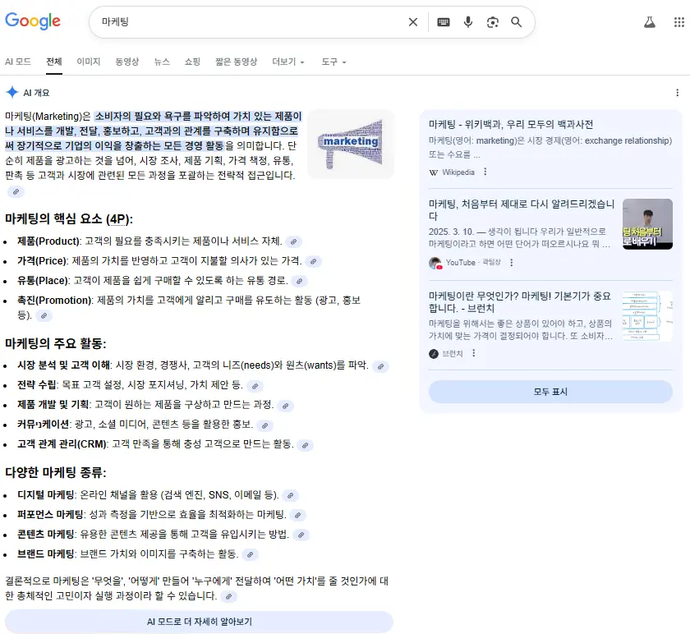Open YouTube result three-dot menu
690x643 pixels.
coord(511,263)
